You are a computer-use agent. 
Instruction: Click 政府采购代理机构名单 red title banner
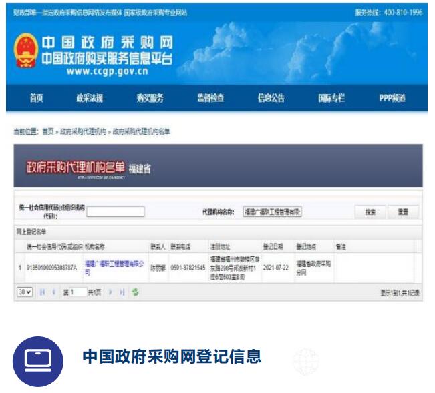coord(76,167)
